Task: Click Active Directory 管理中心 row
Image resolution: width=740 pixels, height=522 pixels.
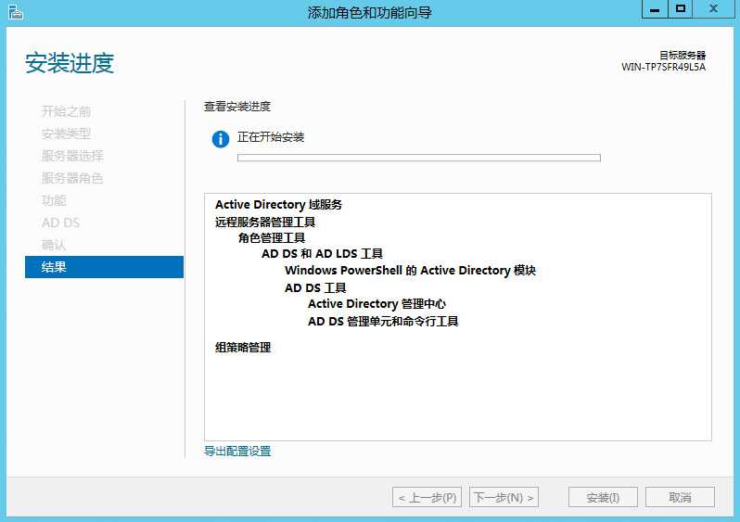Action: pyautogui.click(x=376, y=304)
